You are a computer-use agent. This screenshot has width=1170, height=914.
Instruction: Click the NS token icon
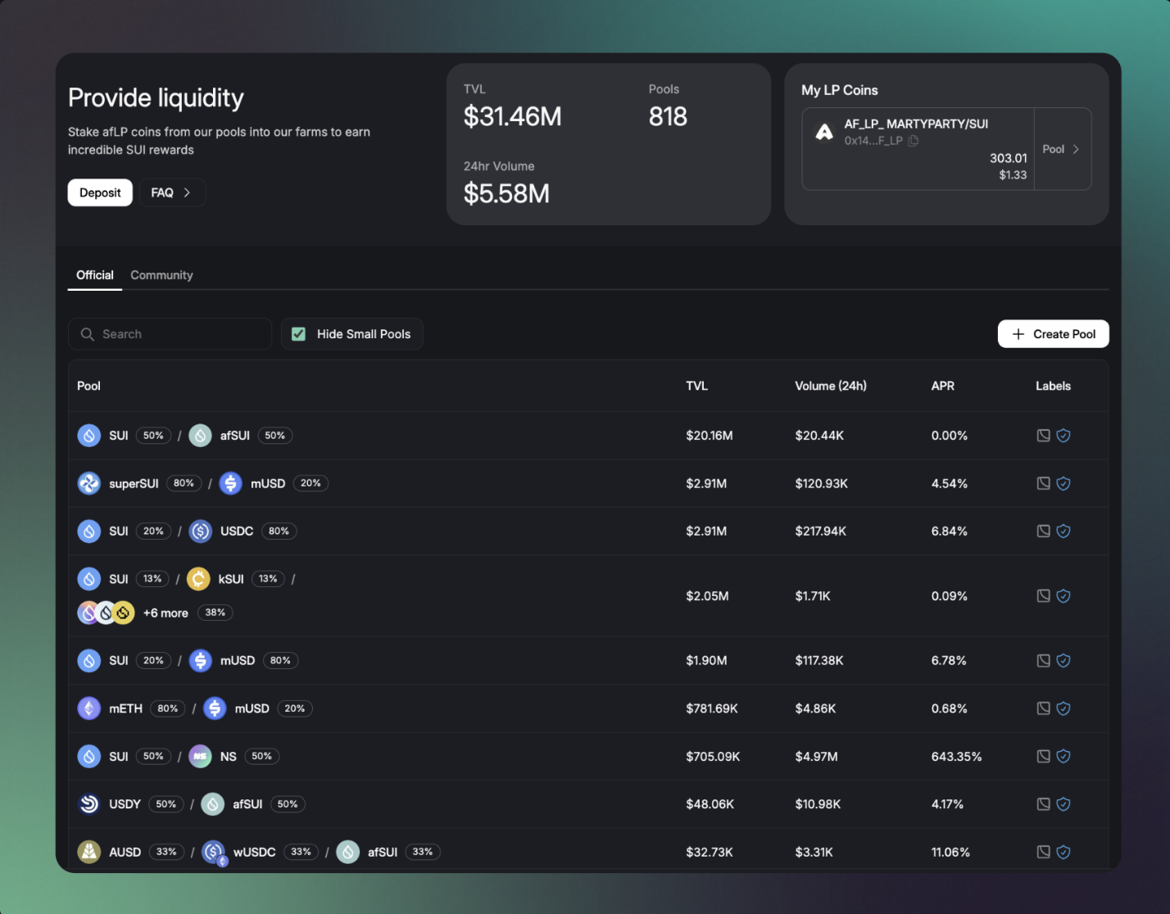201,757
